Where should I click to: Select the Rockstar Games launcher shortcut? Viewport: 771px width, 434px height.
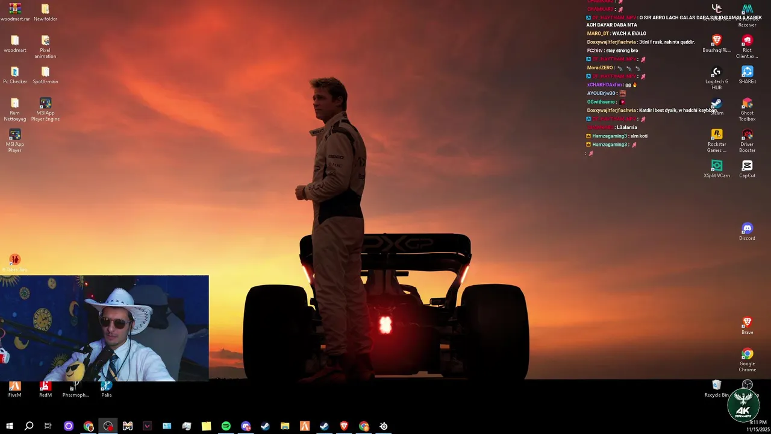(x=716, y=140)
